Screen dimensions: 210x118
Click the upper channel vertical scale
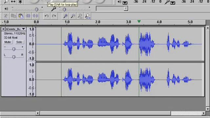point(31,44)
